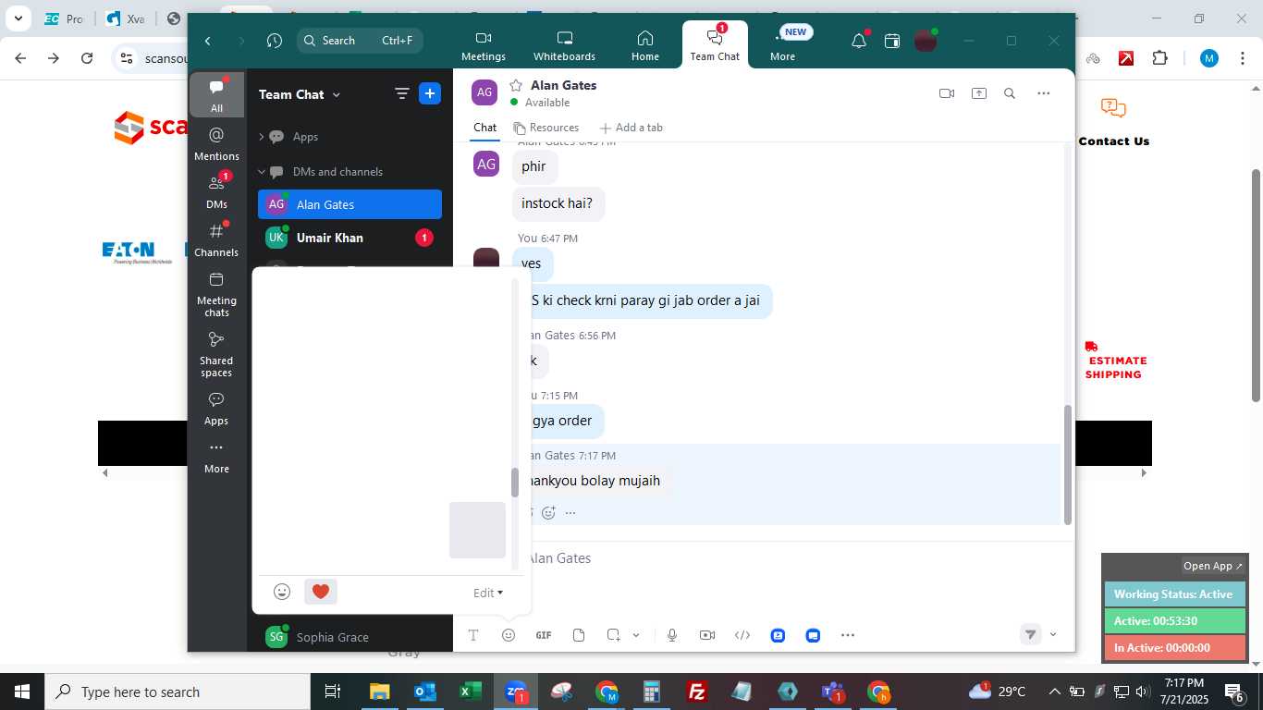The image size is (1263, 710).
Task: Open Apps in the left sidebar
Action: [216, 408]
